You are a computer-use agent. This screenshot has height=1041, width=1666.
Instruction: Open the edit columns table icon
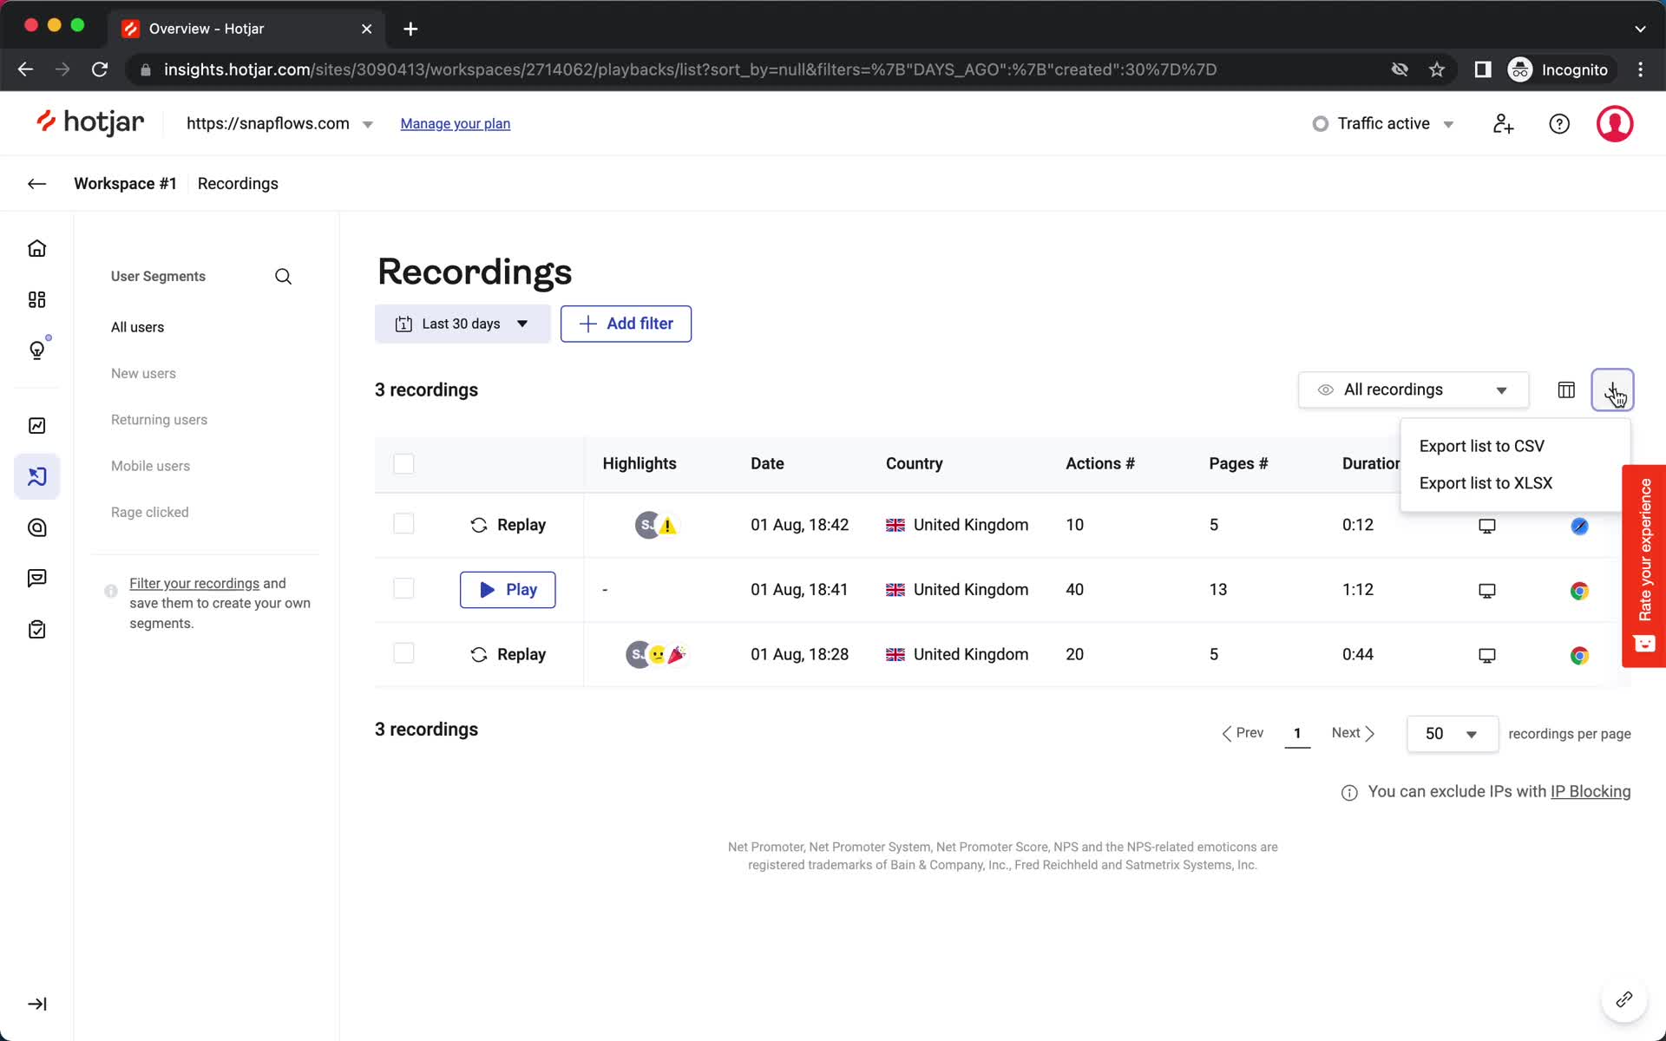[1566, 390]
